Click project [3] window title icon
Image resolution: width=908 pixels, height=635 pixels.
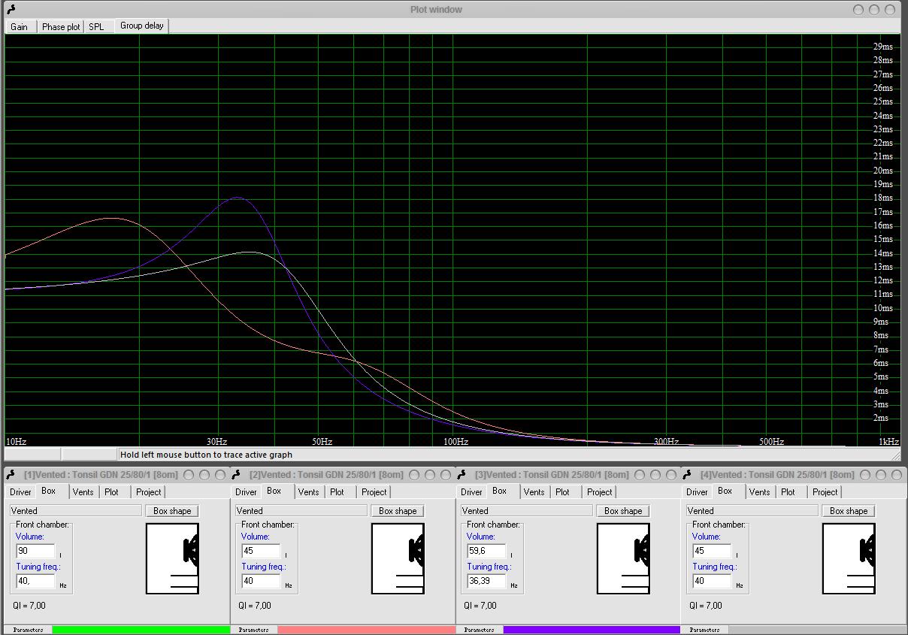click(462, 475)
